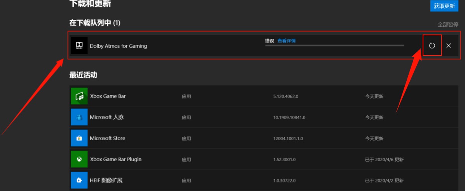The width and height of the screenshot is (465, 191).
Task: Click the 已于 2020/4/6 更新 date text
Action: coord(385,159)
